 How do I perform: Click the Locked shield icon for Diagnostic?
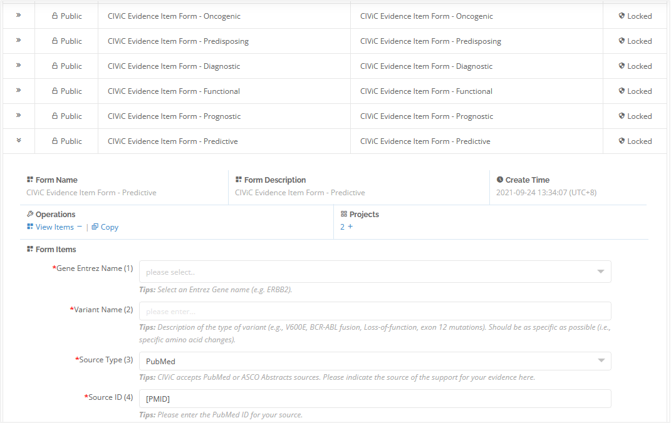point(622,66)
